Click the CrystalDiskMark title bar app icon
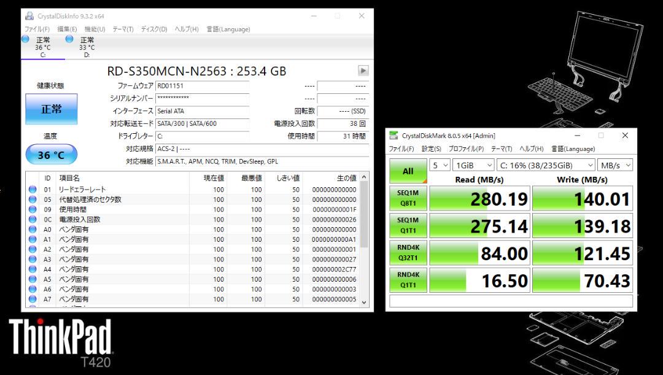Image resolution: width=663 pixels, height=375 pixels. click(x=394, y=136)
